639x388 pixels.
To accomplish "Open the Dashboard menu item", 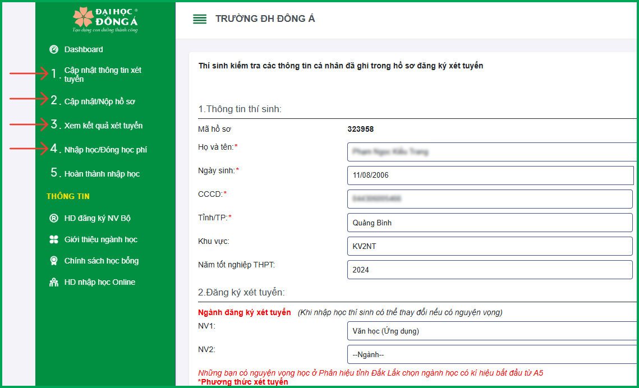I will (x=84, y=50).
